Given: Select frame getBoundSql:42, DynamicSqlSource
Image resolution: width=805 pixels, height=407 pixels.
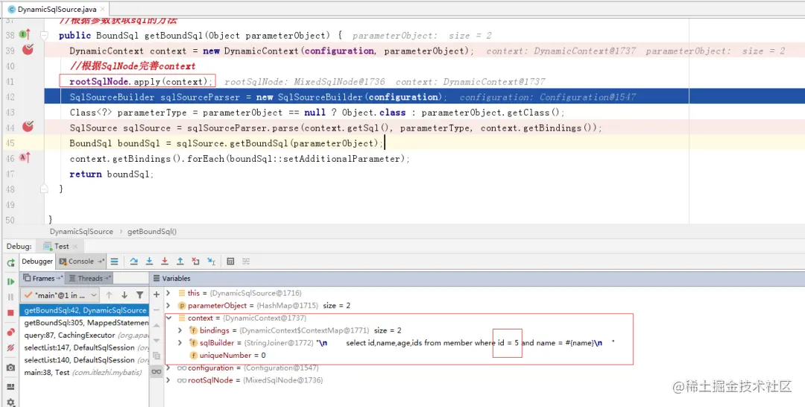Looking at the screenshot, I should point(85,310).
